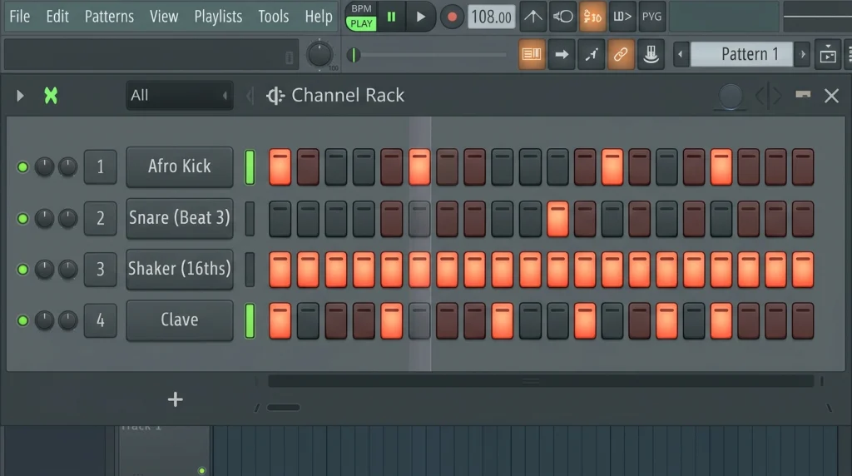
Task: Click the green step/graph editor X icon
Action: [51, 96]
